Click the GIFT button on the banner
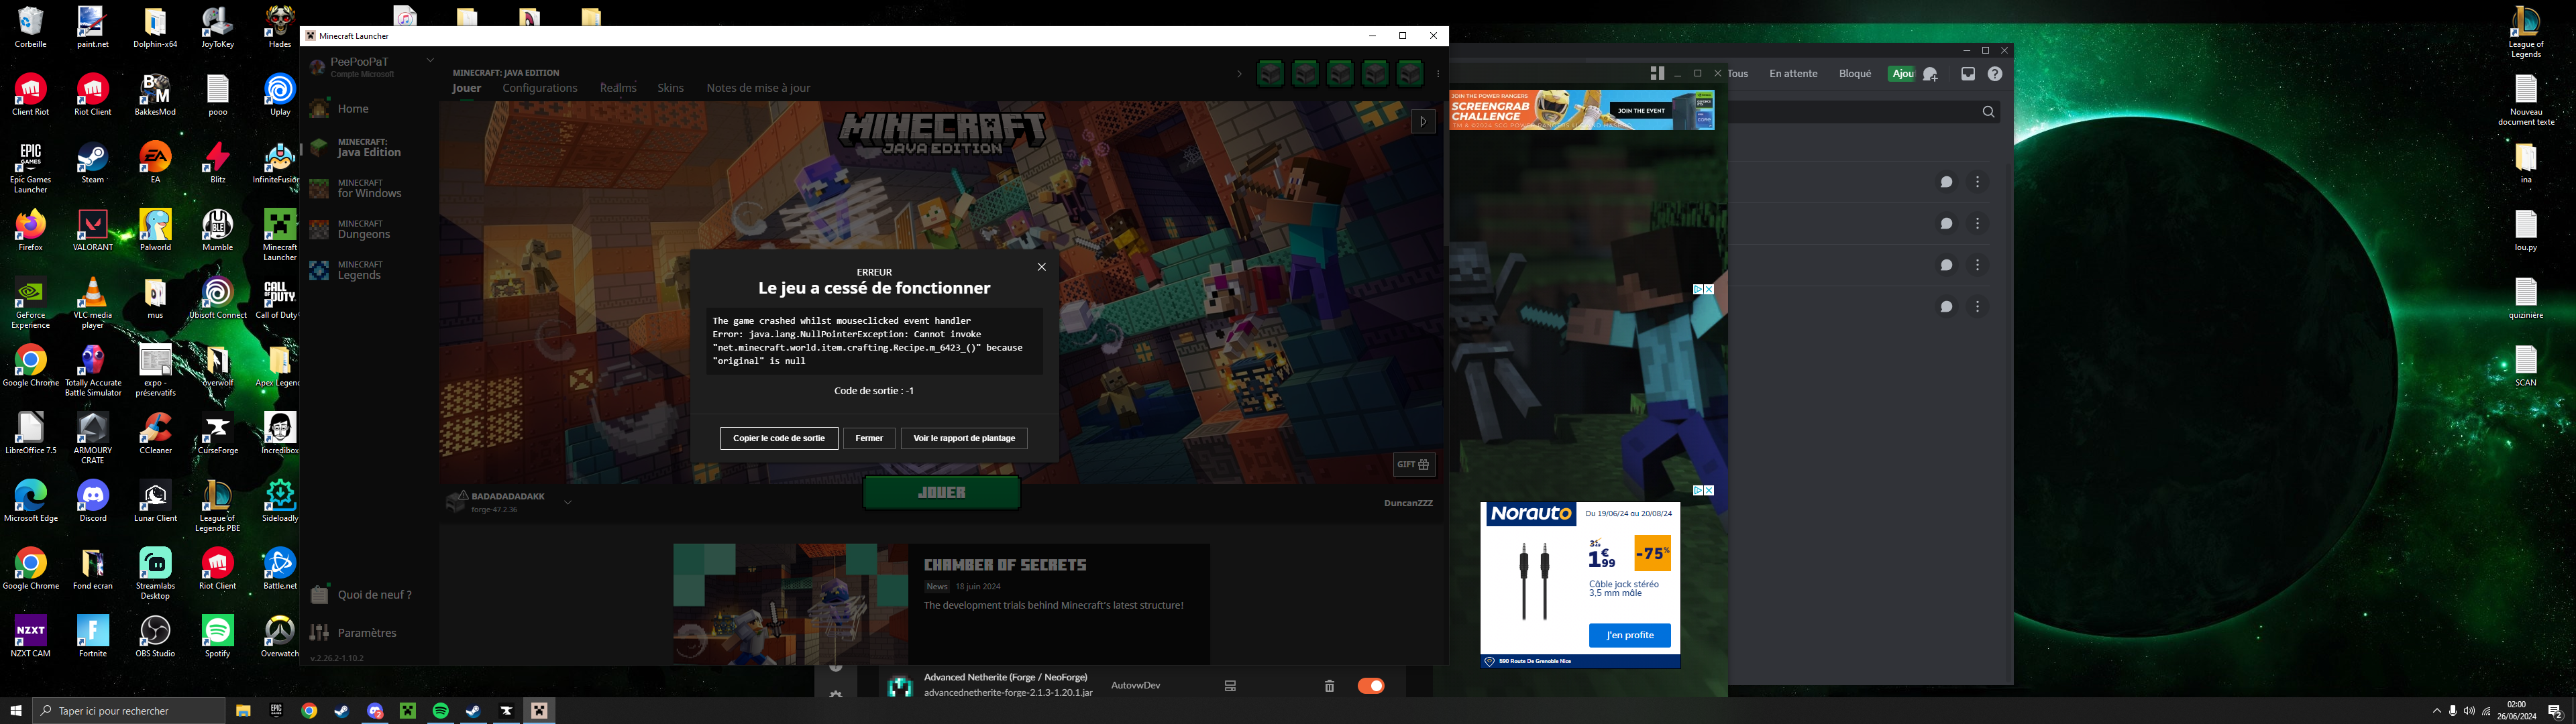This screenshot has width=2576, height=724. point(1415,464)
